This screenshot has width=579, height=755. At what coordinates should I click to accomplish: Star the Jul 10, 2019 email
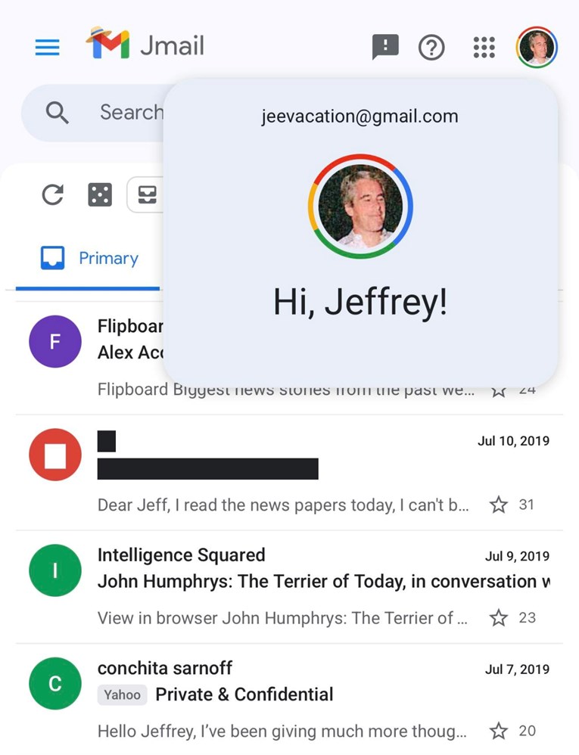point(498,505)
